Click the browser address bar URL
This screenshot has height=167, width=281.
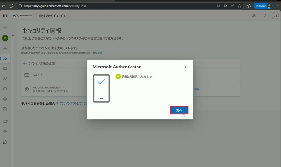tap(55, 6)
